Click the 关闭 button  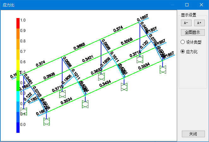[193, 134]
